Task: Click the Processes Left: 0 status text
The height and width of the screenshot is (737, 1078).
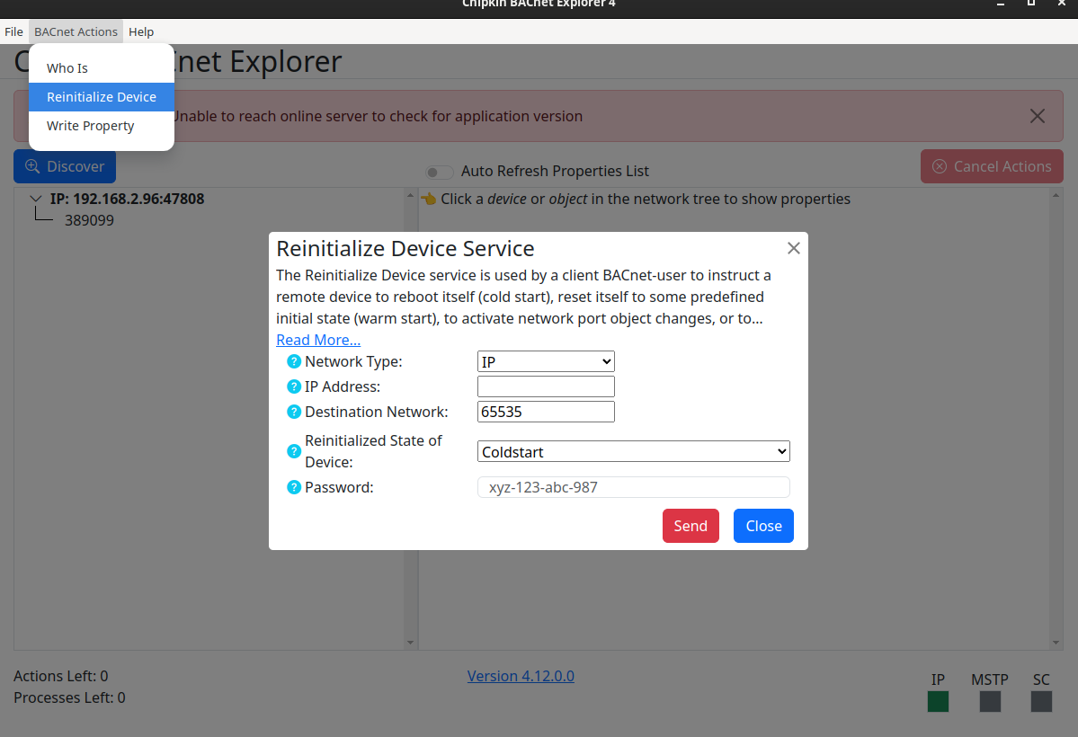Action: pyautogui.click(x=69, y=697)
